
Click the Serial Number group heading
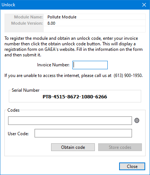pos(25,90)
